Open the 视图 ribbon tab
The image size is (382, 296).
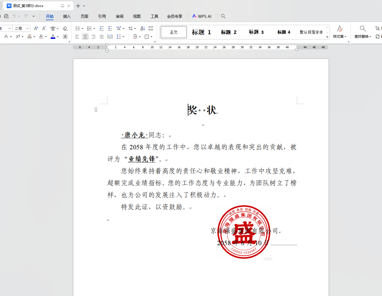click(x=137, y=16)
